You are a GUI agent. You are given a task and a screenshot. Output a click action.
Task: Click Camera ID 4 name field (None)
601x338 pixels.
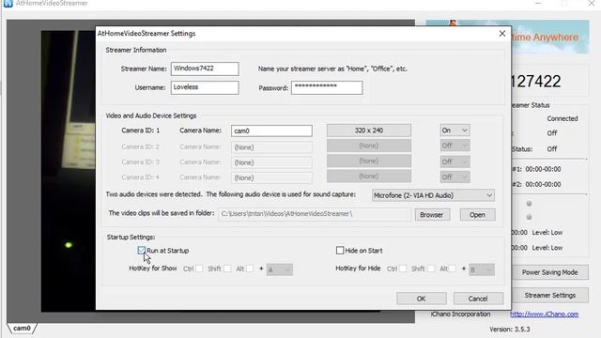[271, 177]
